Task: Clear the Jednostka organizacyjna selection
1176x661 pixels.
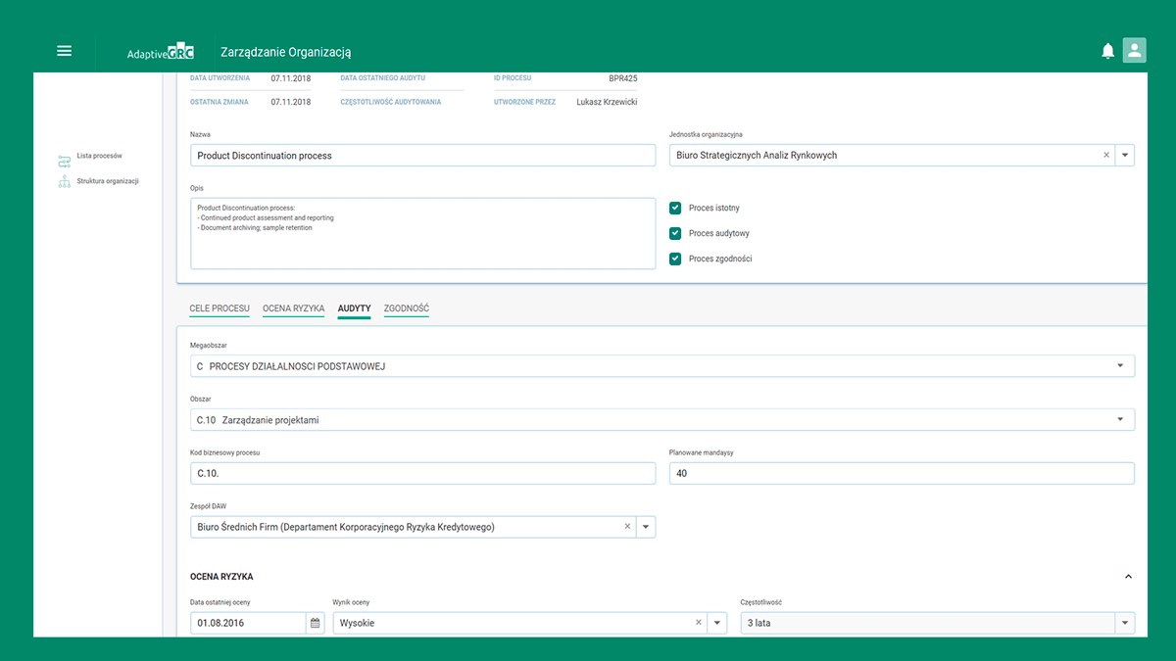Action: (1106, 155)
